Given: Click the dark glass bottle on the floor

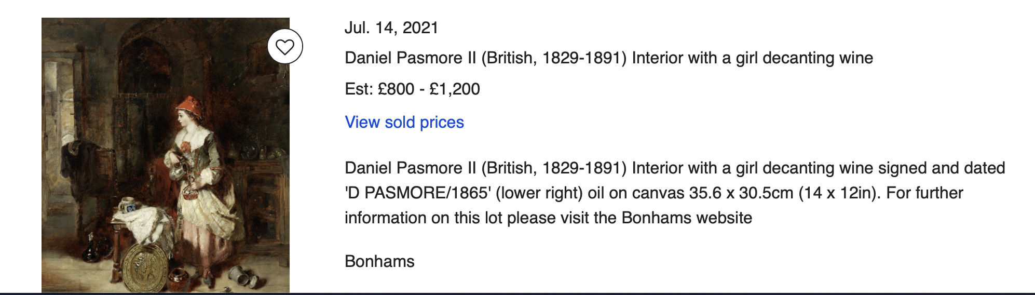Looking at the screenshot, I should [x=91, y=249].
